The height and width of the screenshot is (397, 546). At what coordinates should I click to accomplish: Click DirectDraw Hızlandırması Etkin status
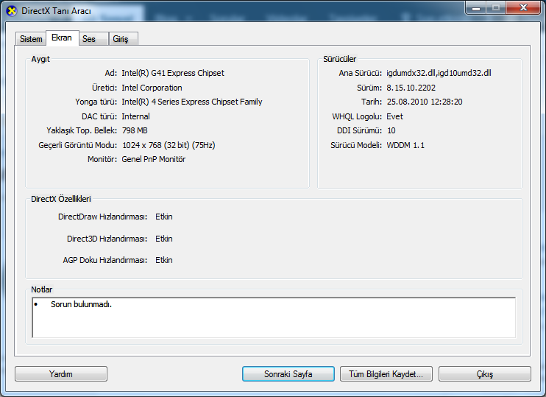coord(163,217)
